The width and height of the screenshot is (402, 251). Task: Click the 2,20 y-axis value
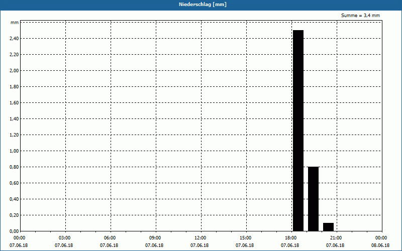14,55
